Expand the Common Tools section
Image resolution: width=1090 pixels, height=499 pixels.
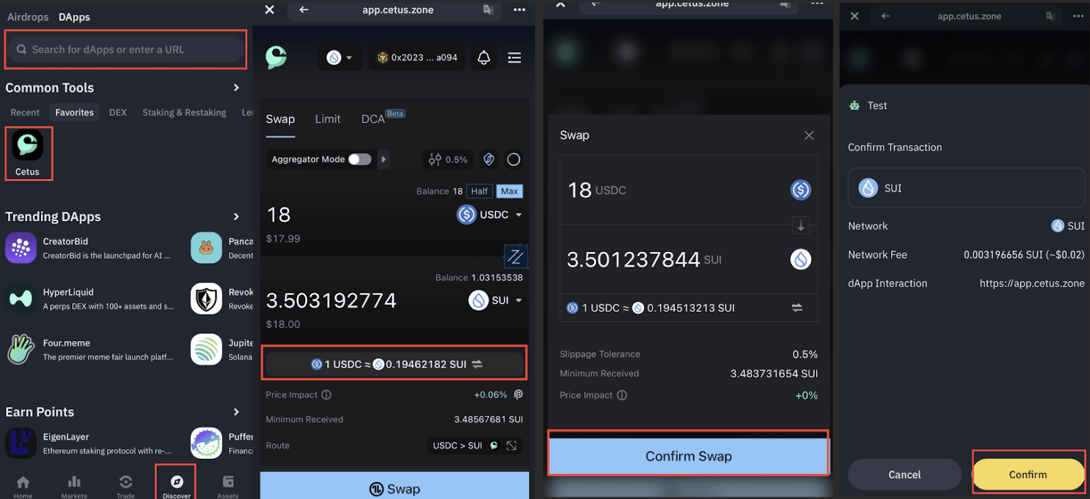point(236,88)
